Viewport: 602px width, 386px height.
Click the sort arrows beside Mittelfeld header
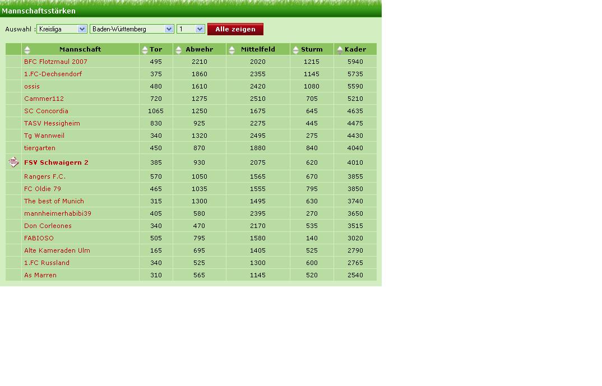click(232, 50)
